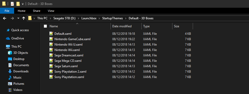Expand the chevron before 'This PC' breadcrumb
Screen dimensions: 249x94
[34, 18]
